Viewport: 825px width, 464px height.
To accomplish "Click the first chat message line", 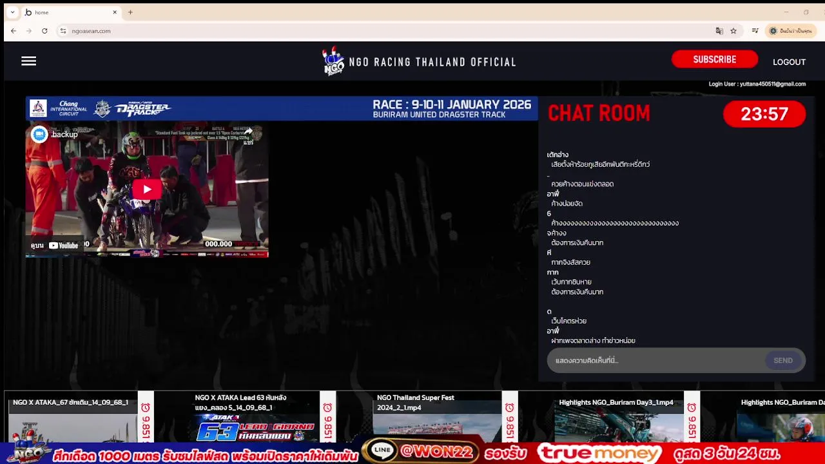I will click(600, 164).
